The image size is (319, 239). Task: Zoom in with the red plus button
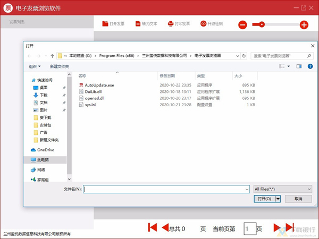pyautogui.click(x=304, y=25)
